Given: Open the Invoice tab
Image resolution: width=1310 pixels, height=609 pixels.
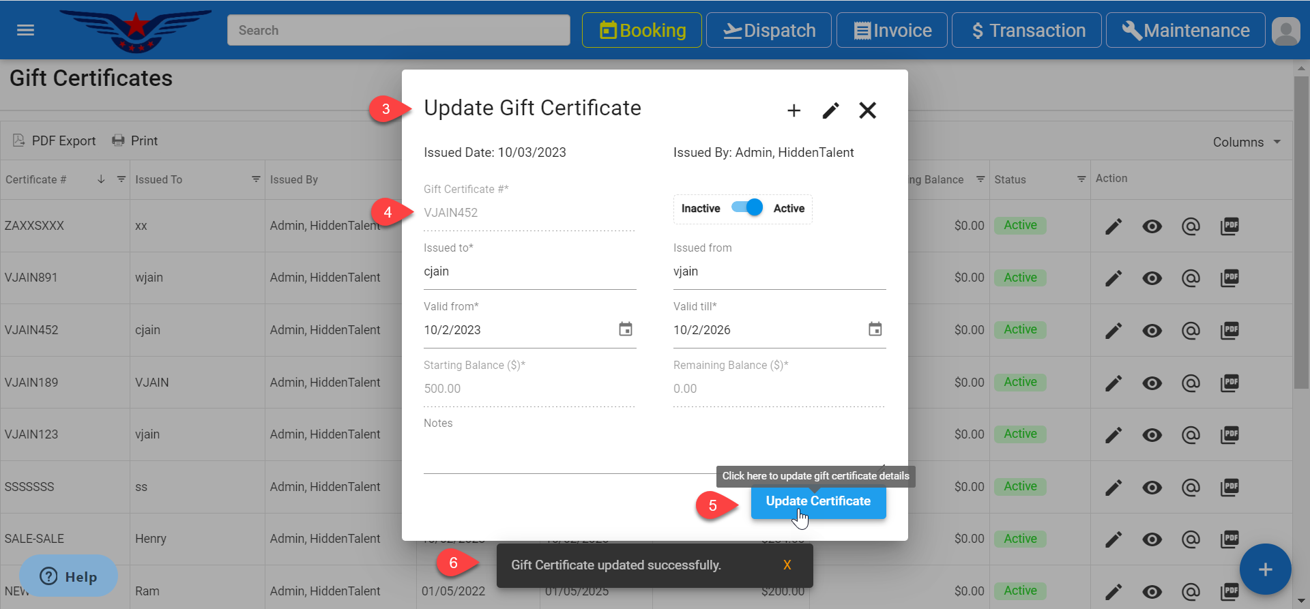Looking at the screenshot, I should click(x=892, y=31).
